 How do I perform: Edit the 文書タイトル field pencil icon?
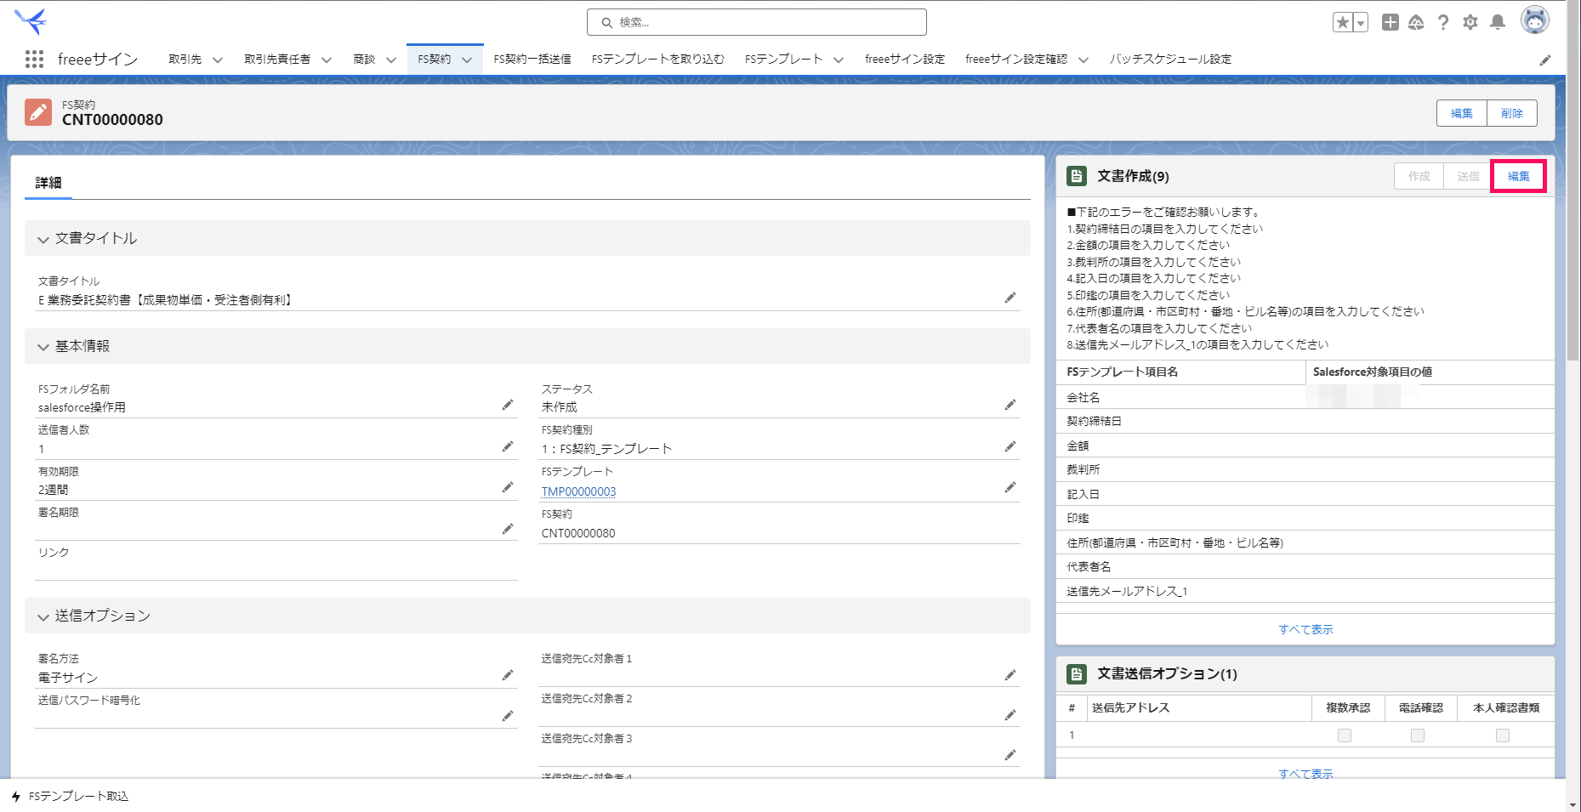[x=1010, y=298]
